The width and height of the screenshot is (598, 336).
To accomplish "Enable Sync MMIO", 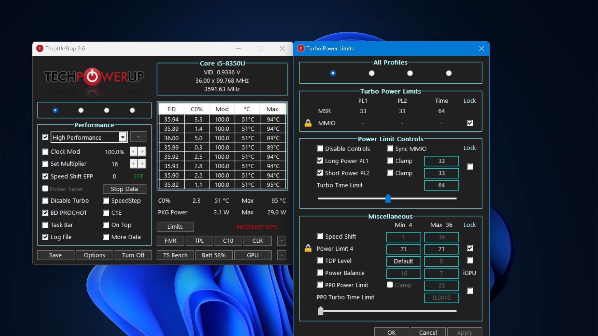I will (x=390, y=148).
